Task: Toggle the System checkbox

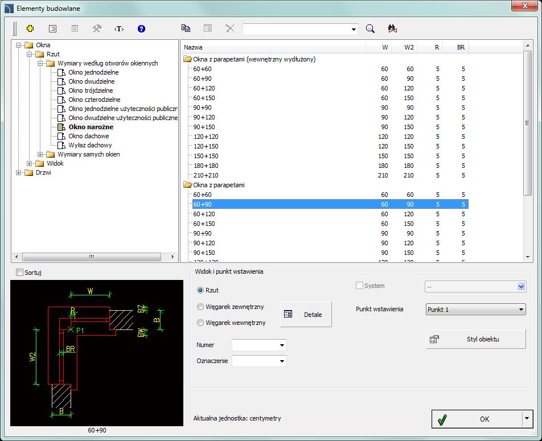Action: [x=359, y=286]
